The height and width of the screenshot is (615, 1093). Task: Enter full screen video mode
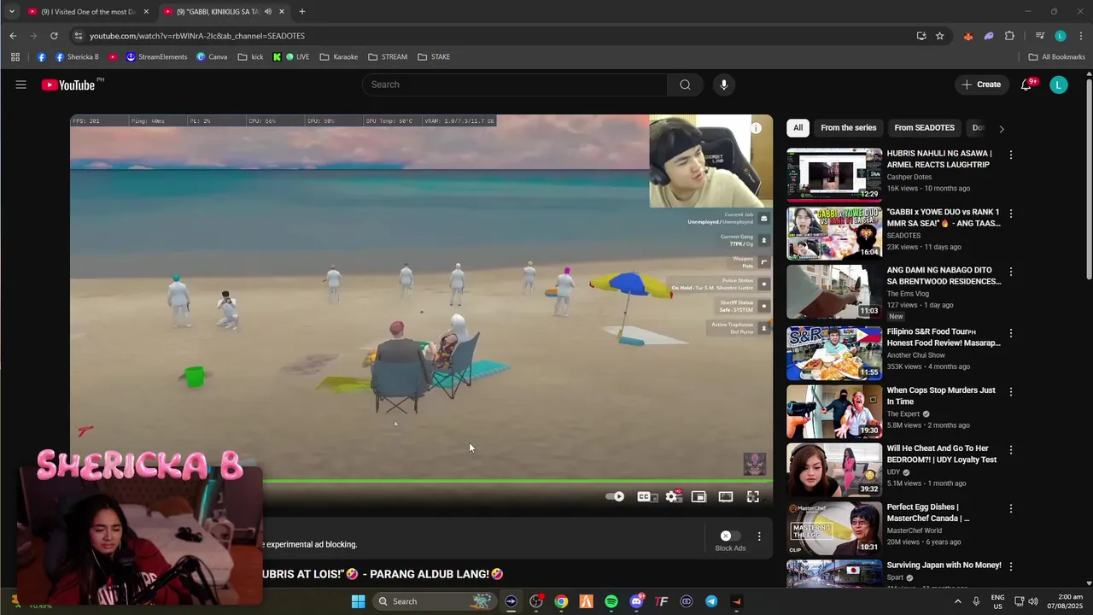point(753,497)
